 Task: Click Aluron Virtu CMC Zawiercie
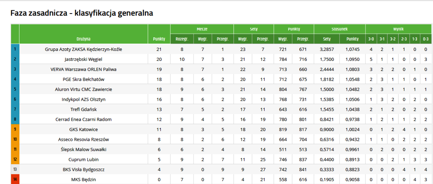tap(84, 89)
